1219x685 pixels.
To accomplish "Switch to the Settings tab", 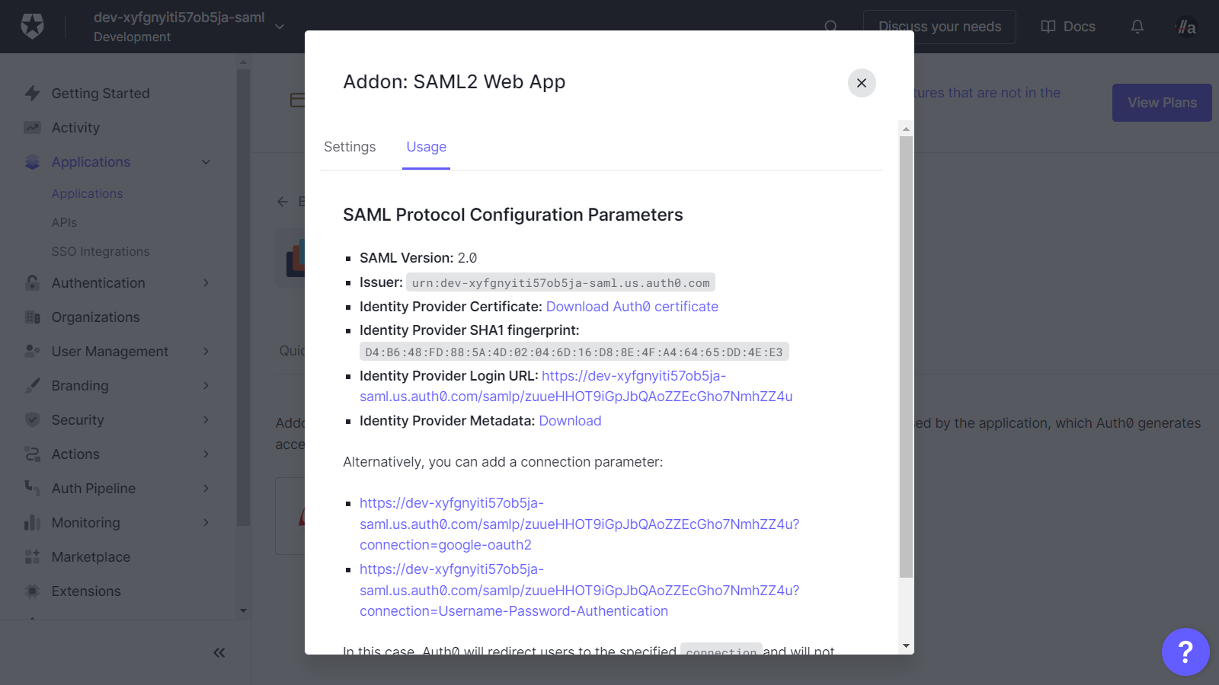I will point(350,147).
